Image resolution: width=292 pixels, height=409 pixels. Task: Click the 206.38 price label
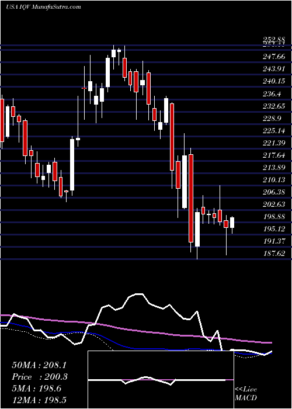click(x=274, y=192)
